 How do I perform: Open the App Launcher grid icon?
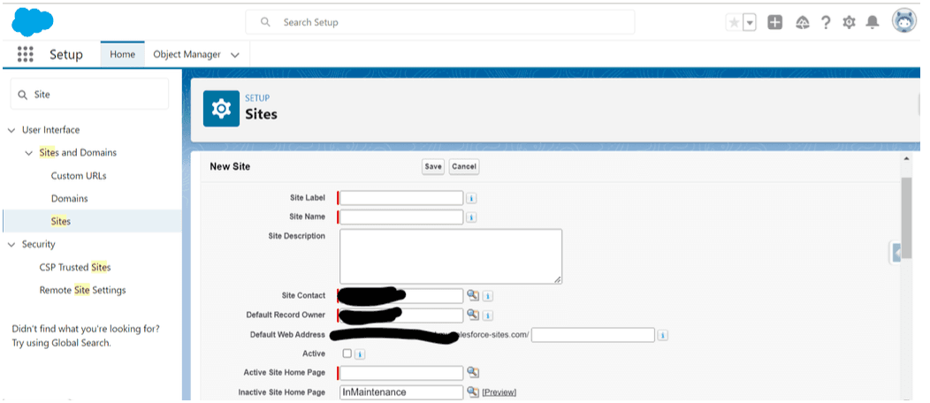point(25,54)
